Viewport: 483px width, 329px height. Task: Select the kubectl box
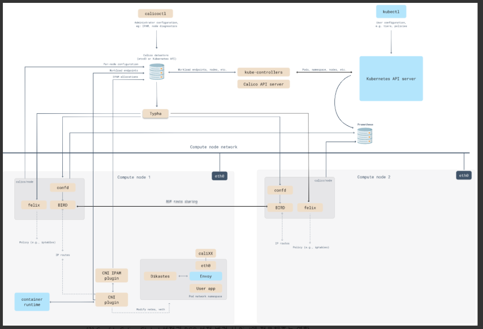click(391, 11)
